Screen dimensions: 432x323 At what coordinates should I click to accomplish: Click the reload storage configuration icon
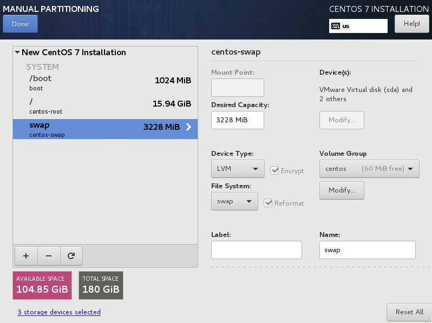[70, 255]
